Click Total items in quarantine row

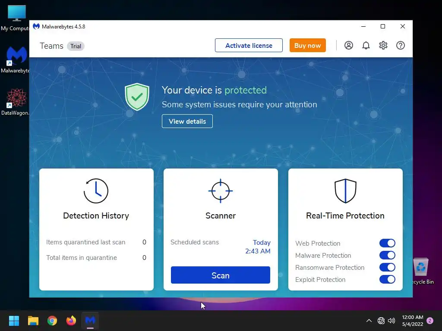(x=96, y=258)
